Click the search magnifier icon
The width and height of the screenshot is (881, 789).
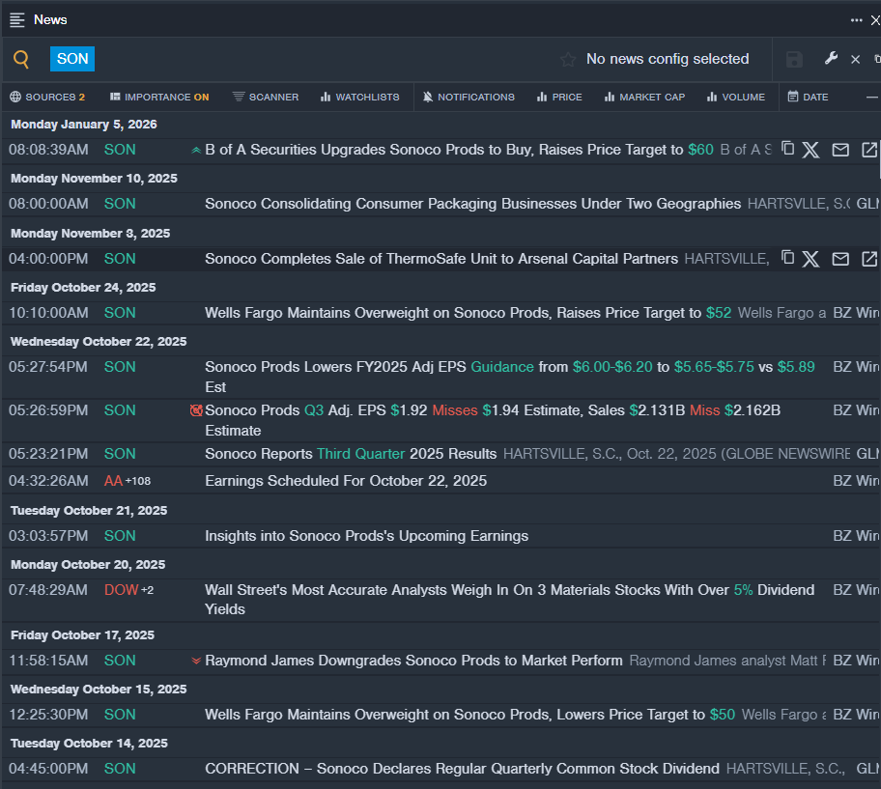(21, 60)
